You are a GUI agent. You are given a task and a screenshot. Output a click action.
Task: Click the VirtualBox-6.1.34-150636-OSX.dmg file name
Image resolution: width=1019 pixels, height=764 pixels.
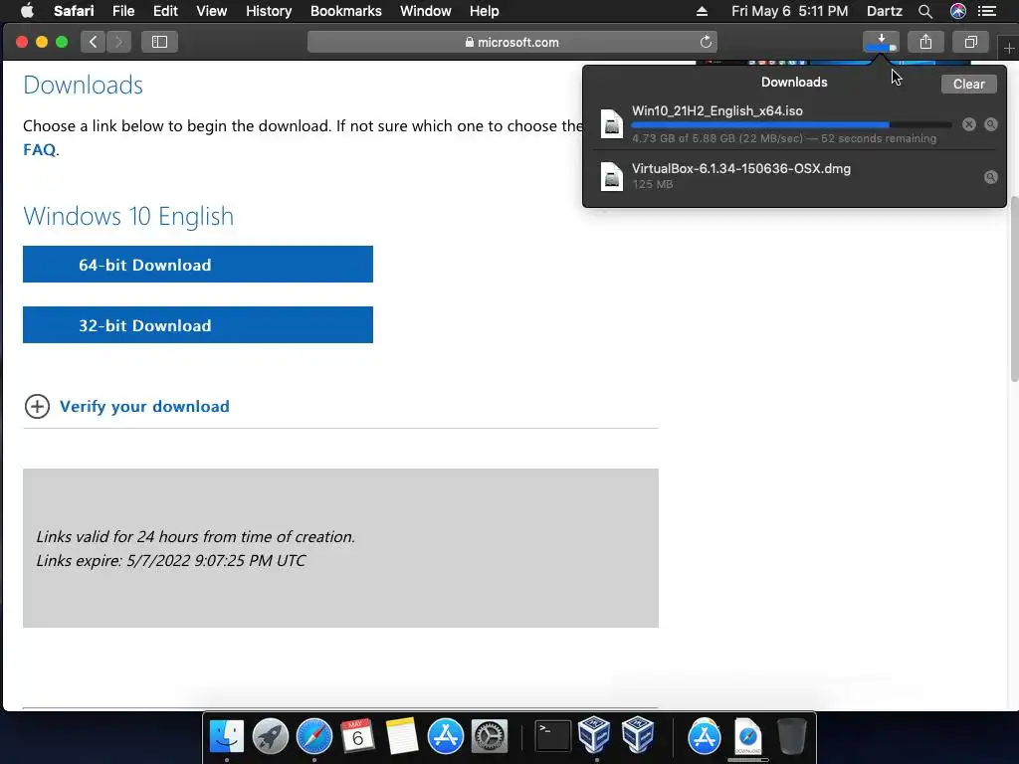tap(740, 168)
